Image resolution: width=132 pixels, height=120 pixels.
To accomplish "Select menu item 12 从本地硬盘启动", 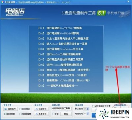I will pyautogui.click(x=58, y=86).
